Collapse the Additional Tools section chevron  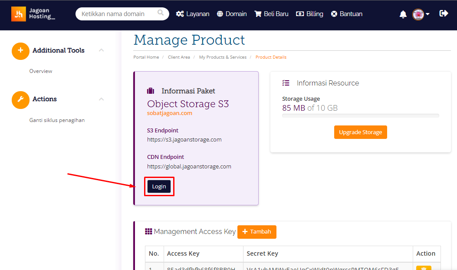(101, 50)
